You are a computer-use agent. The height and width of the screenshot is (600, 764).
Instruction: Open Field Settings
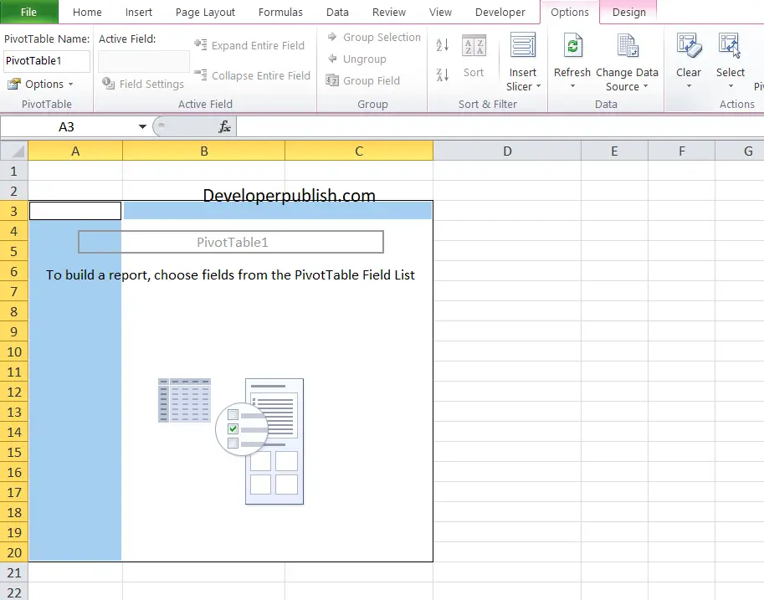pyautogui.click(x=143, y=84)
